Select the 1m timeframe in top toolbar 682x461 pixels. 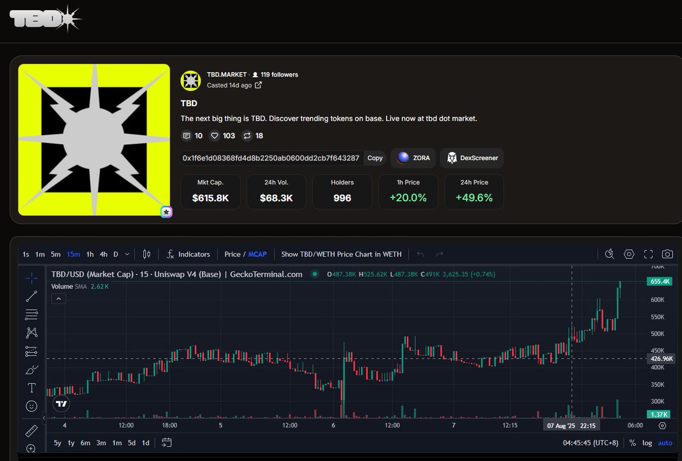[x=40, y=254]
